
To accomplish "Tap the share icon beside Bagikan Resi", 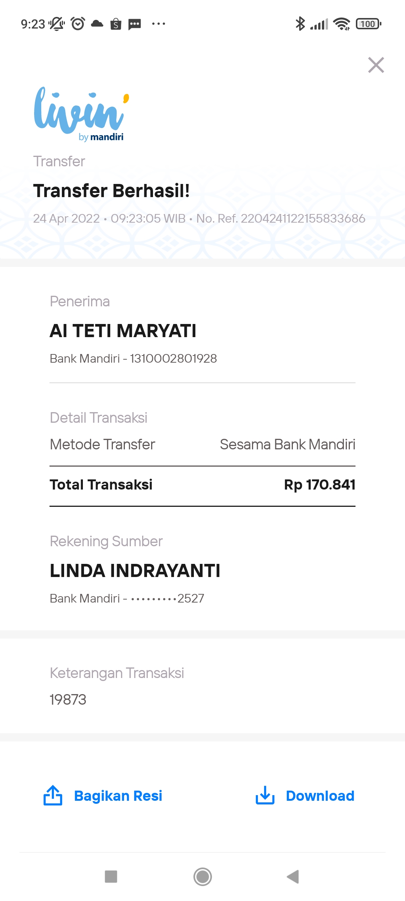I will click(53, 796).
